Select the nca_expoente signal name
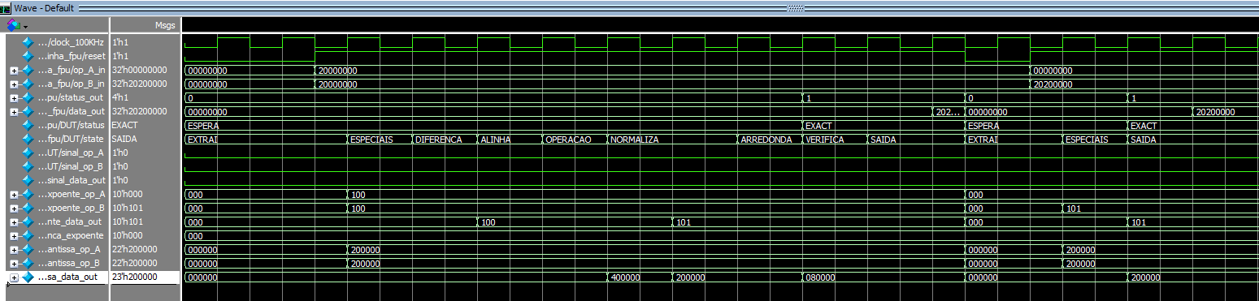 [71, 235]
